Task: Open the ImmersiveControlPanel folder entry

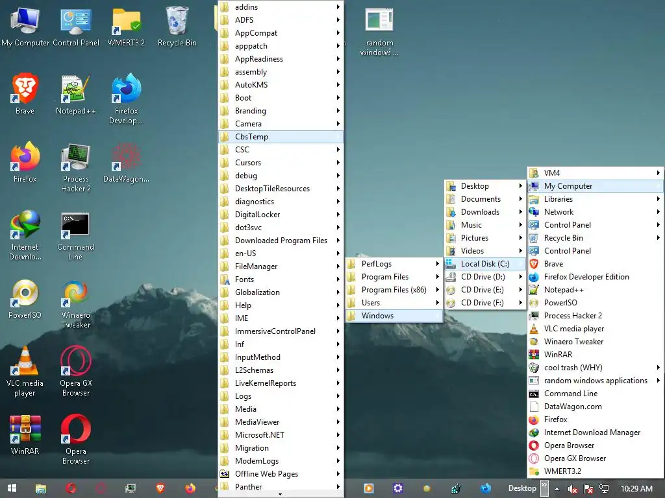Action: (281, 331)
